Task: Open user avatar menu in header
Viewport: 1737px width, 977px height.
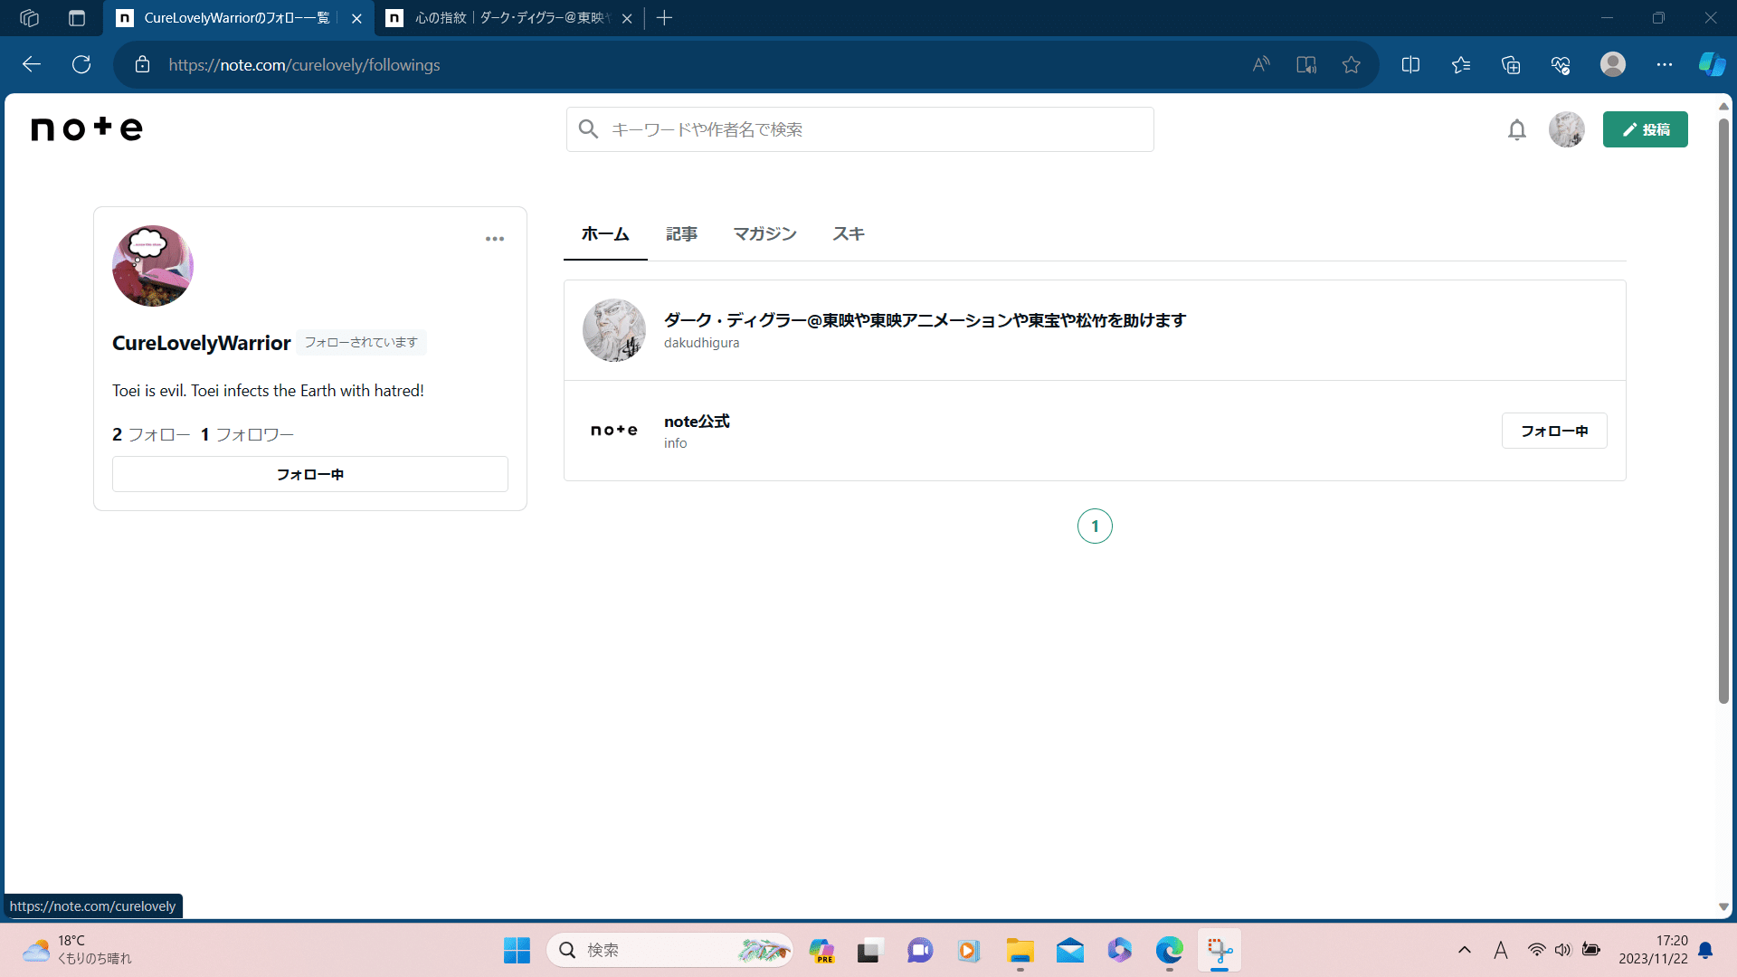Action: click(1566, 129)
